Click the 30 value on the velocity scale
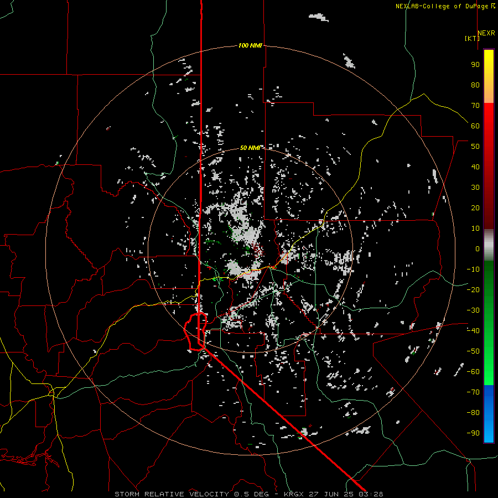The image size is (498, 498). pyautogui.click(x=475, y=188)
